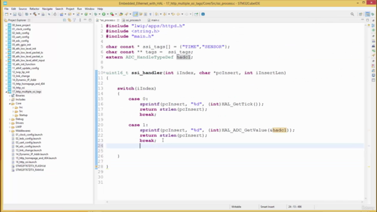Expand the Drivers folder
Image resolution: width=377 pixels, height=212 pixels.
click(x=10, y=123)
